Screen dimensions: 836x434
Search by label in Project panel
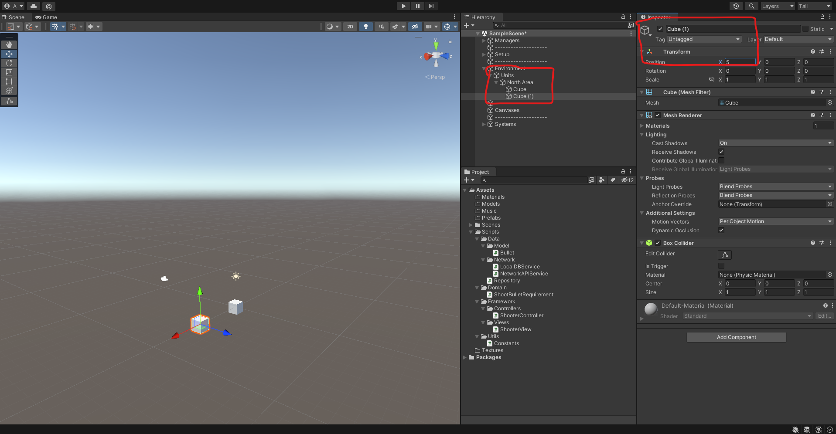click(613, 180)
